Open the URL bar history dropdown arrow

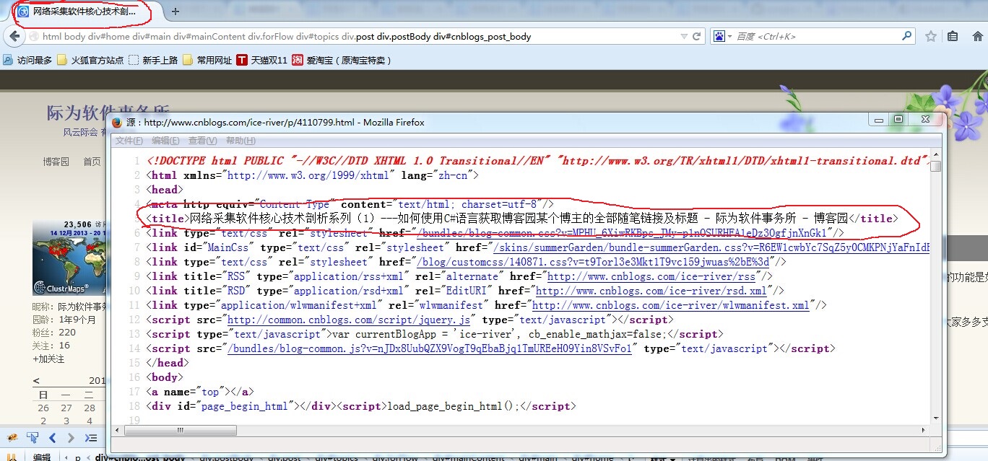pyautogui.click(x=683, y=36)
